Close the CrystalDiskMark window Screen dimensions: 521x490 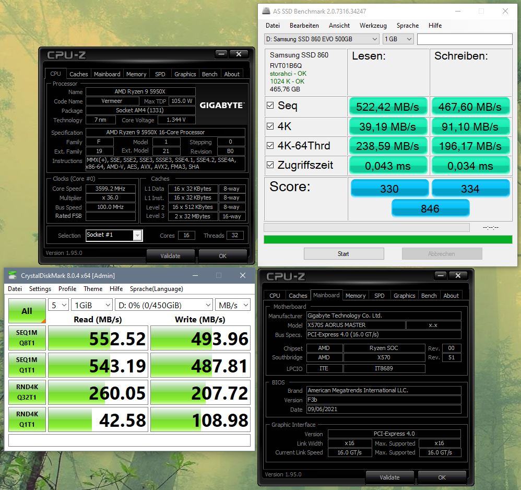pyautogui.click(x=243, y=276)
